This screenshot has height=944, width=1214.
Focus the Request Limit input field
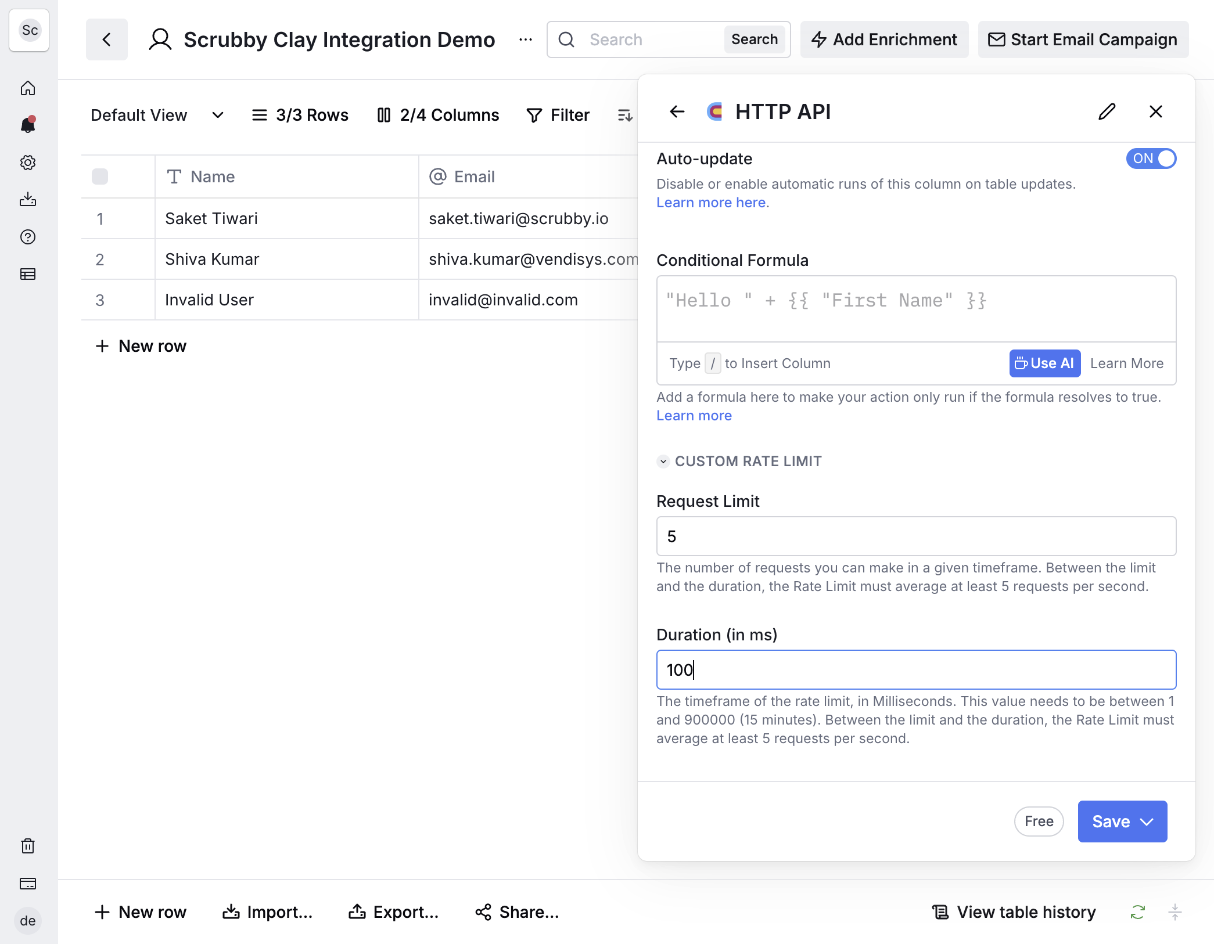click(x=917, y=536)
